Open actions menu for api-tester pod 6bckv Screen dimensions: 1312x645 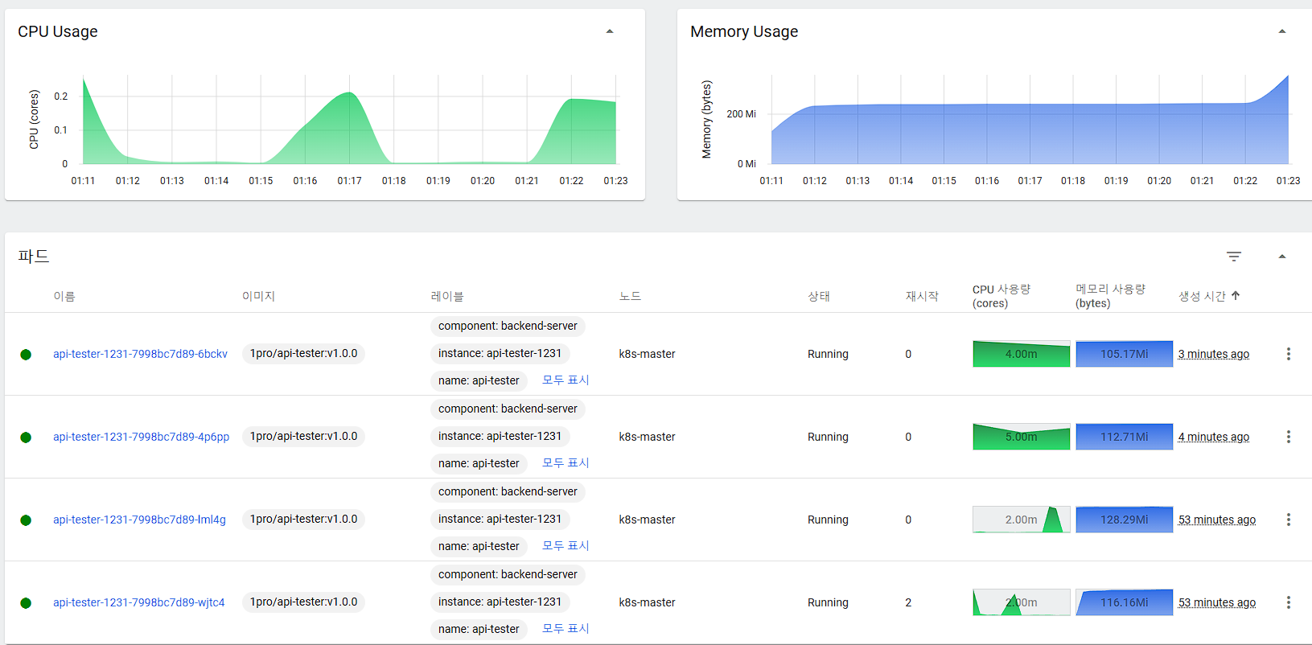tap(1288, 354)
